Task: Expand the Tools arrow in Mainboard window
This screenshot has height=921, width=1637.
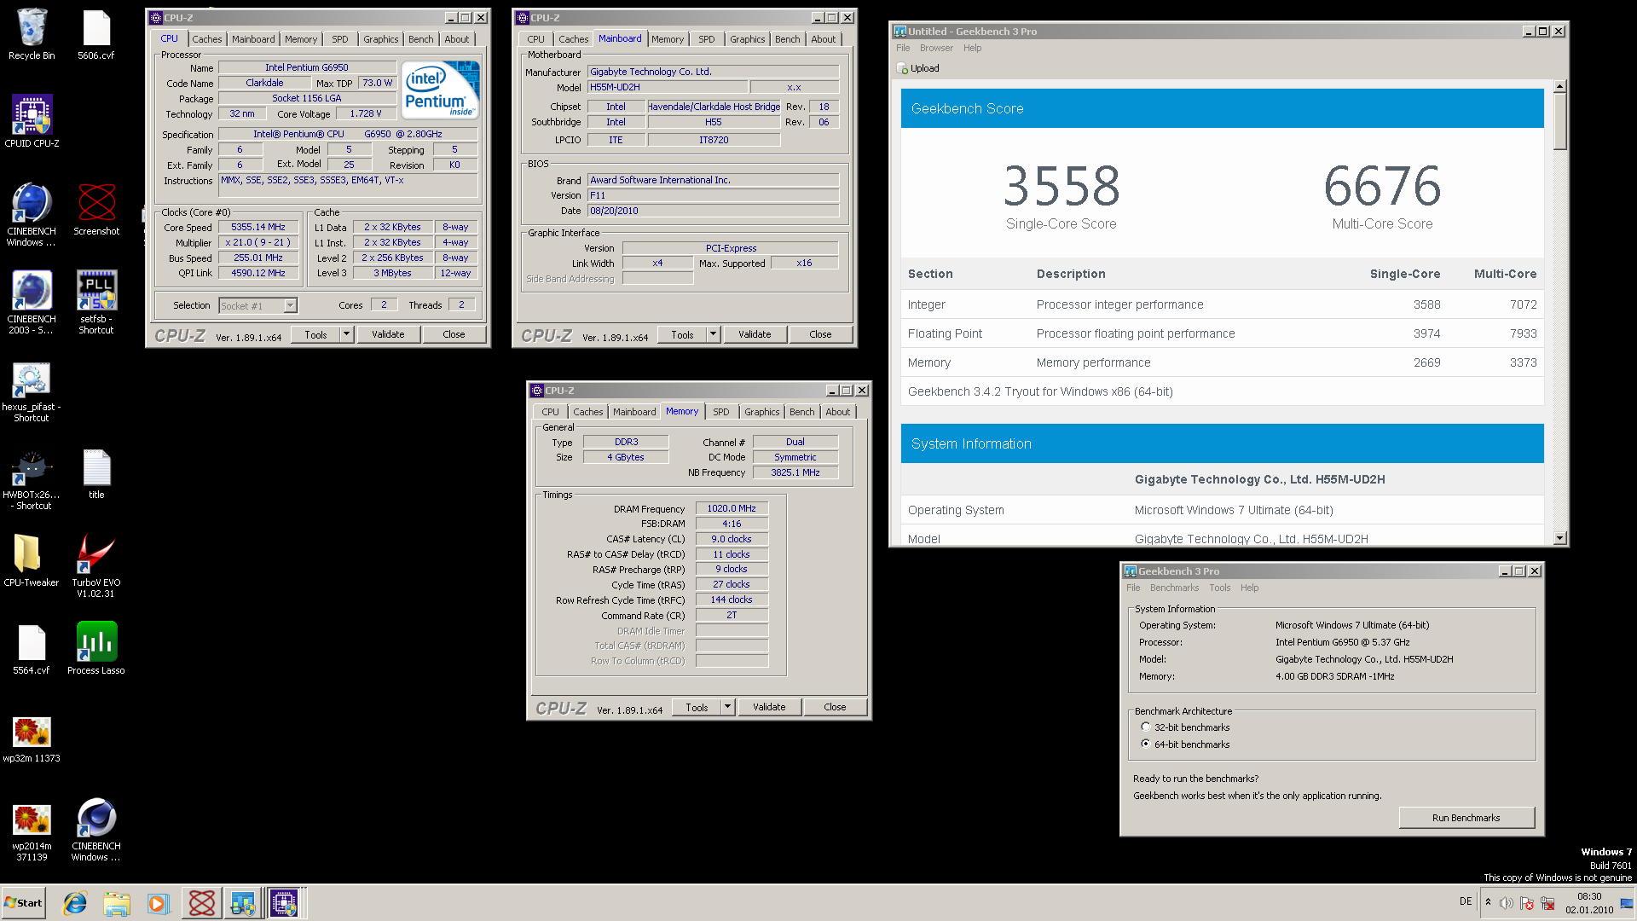Action: (714, 334)
